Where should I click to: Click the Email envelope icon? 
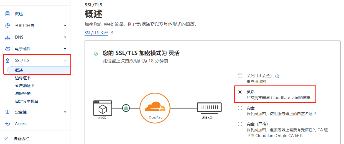click(7, 49)
